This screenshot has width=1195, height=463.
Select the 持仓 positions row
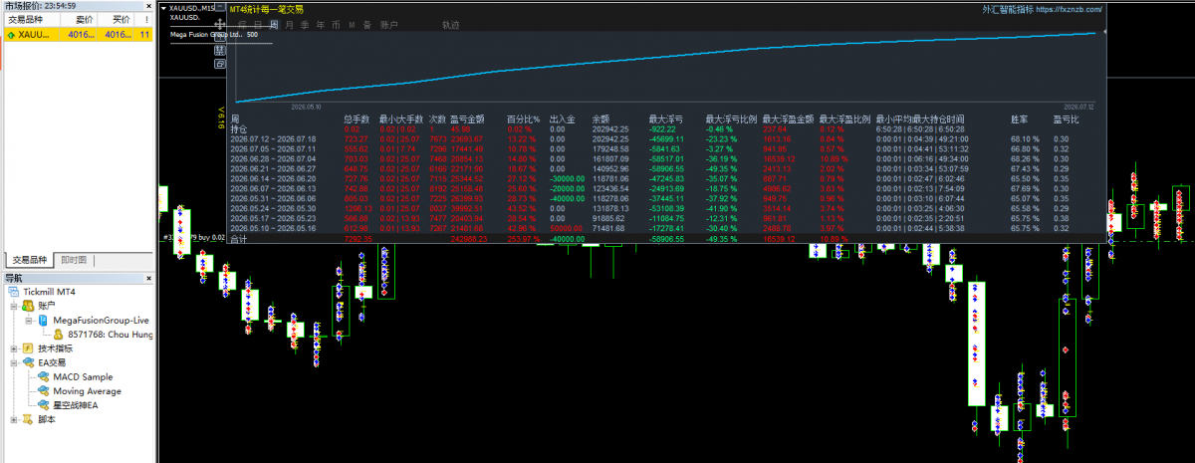[667, 128]
